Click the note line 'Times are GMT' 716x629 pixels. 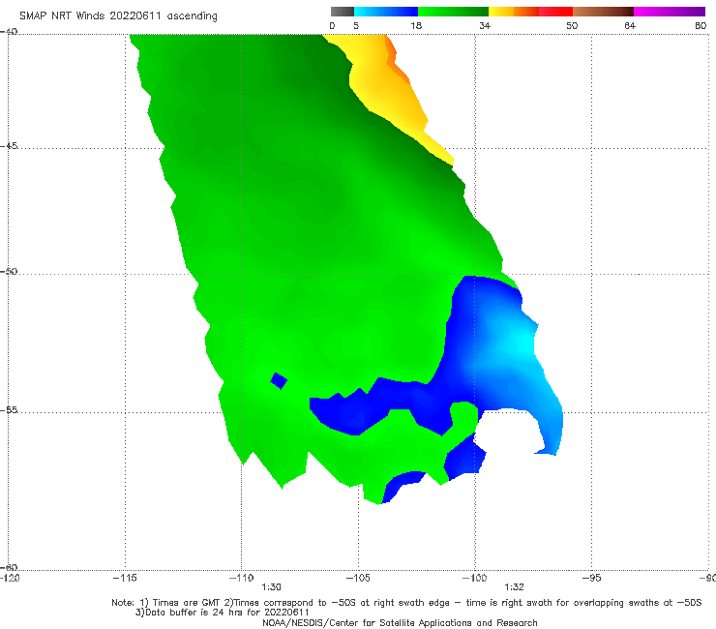click(x=187, y=603)
